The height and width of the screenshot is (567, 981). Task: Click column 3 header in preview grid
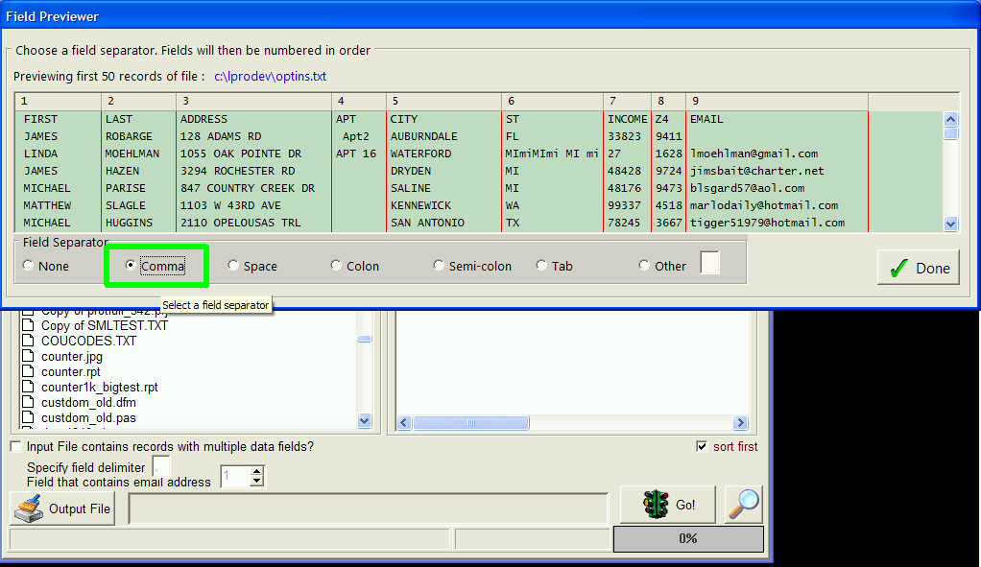(x=254, y=101)
